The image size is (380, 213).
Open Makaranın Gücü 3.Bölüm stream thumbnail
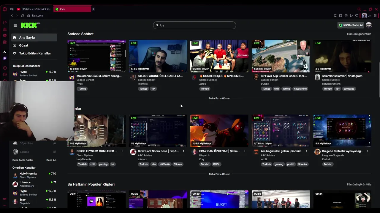[x=96, y=56]
